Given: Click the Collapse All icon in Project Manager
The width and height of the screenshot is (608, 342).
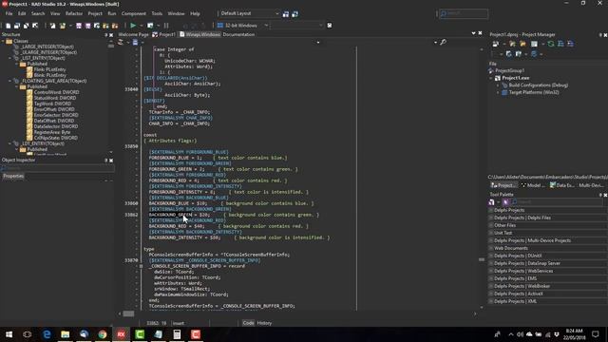Looking at the screenshot, I should pos(570,44).
